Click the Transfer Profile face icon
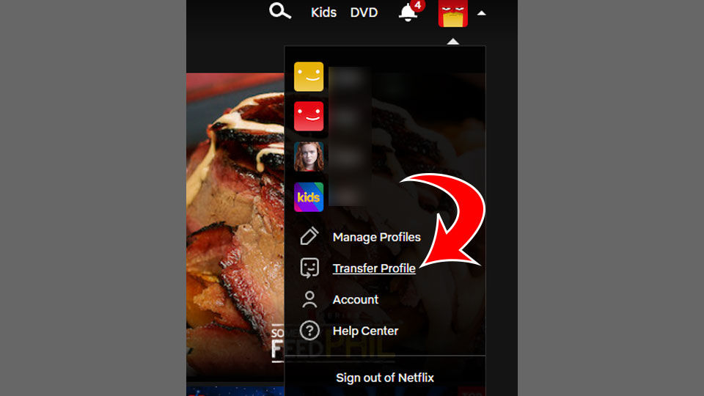 point(309,268)
